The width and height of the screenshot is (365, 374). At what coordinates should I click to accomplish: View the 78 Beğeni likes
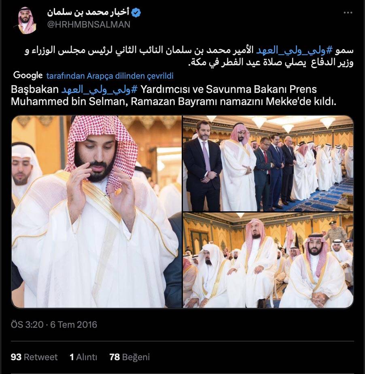tap(129, 357)
